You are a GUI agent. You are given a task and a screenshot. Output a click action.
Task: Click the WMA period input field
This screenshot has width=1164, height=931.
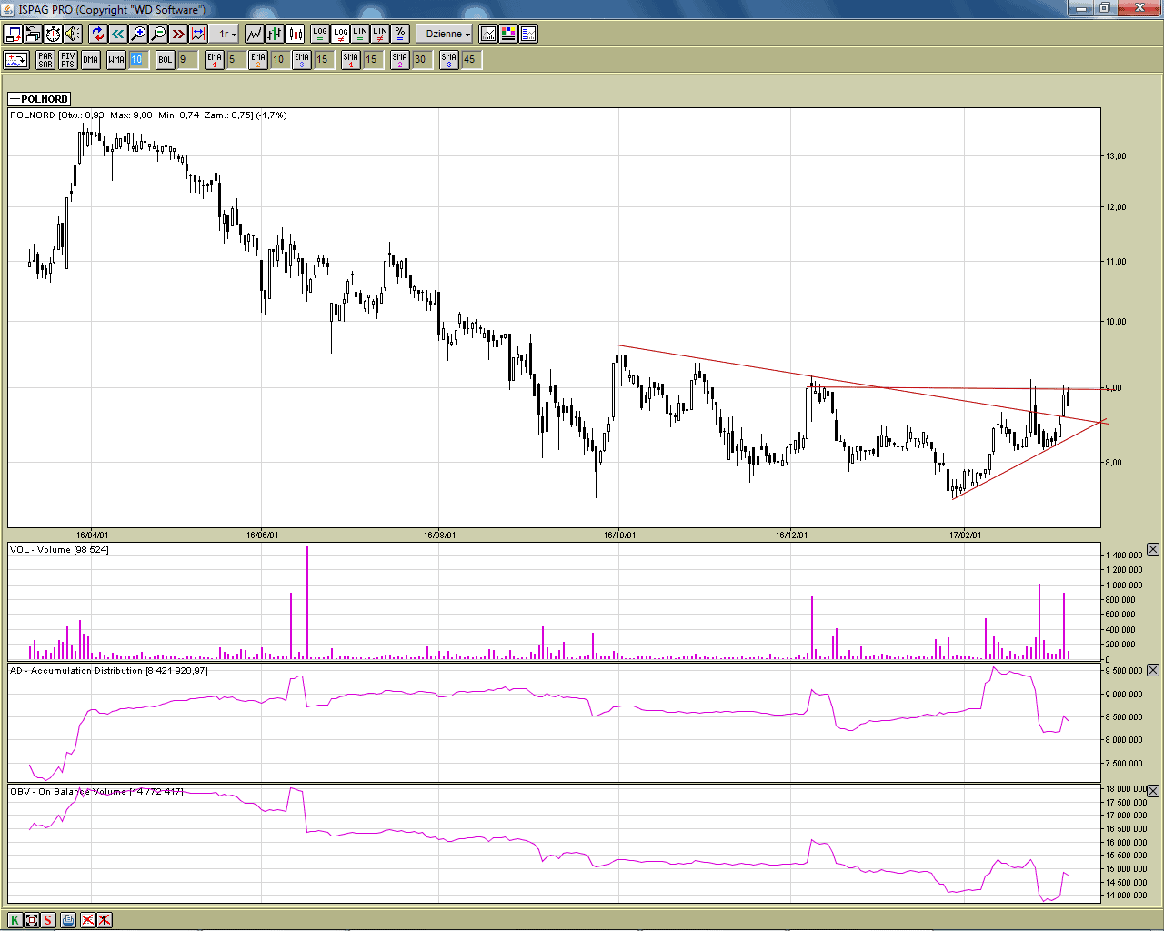coord(136,60)
